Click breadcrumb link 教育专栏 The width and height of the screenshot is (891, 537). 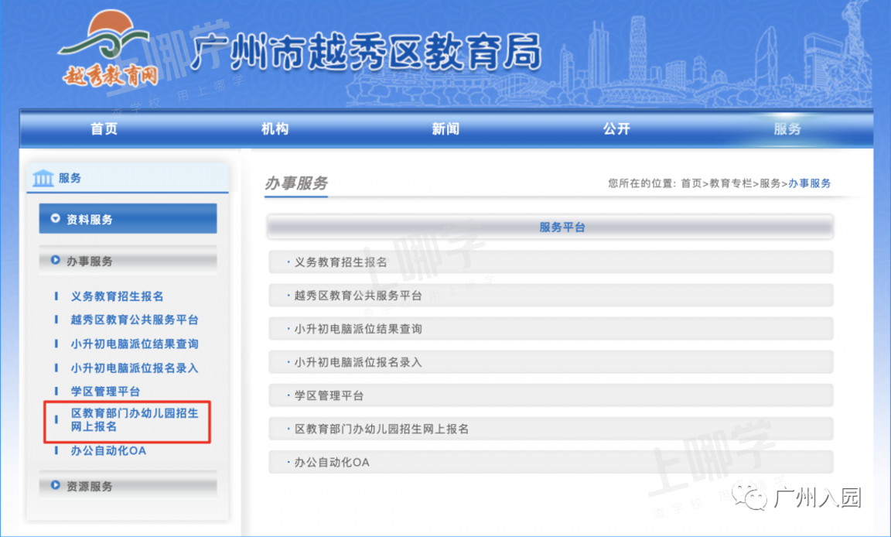pos(731,183)
